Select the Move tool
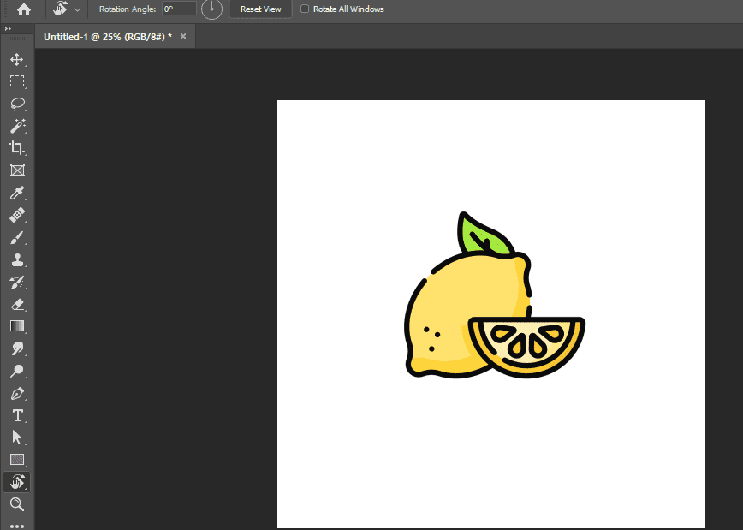This screenshot has width=743, height=530. click(17, 60)
